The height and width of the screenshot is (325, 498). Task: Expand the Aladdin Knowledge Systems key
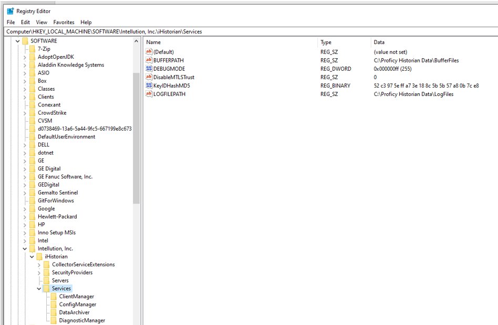(25, 66)
